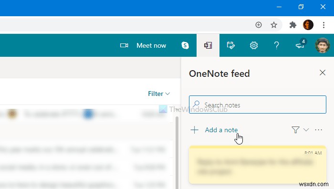Open the Chrome Extensions puzzle icon
Screen dimensions: 334x189
(x=293, y=25)
